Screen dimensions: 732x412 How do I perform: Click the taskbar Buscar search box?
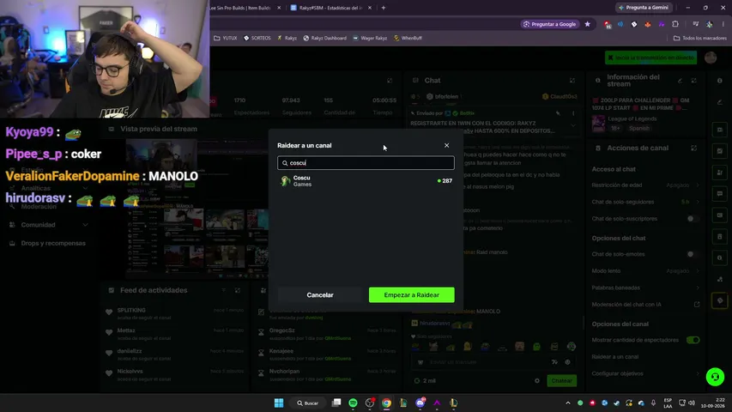(307, 403)
